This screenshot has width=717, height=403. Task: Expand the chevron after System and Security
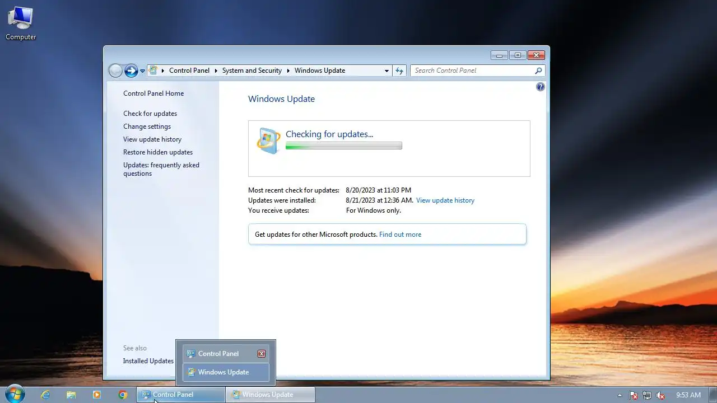[288, 71]
